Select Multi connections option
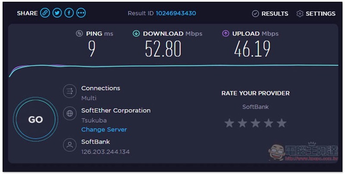Screen dimensions: 345x174 (x=89, y=98)
